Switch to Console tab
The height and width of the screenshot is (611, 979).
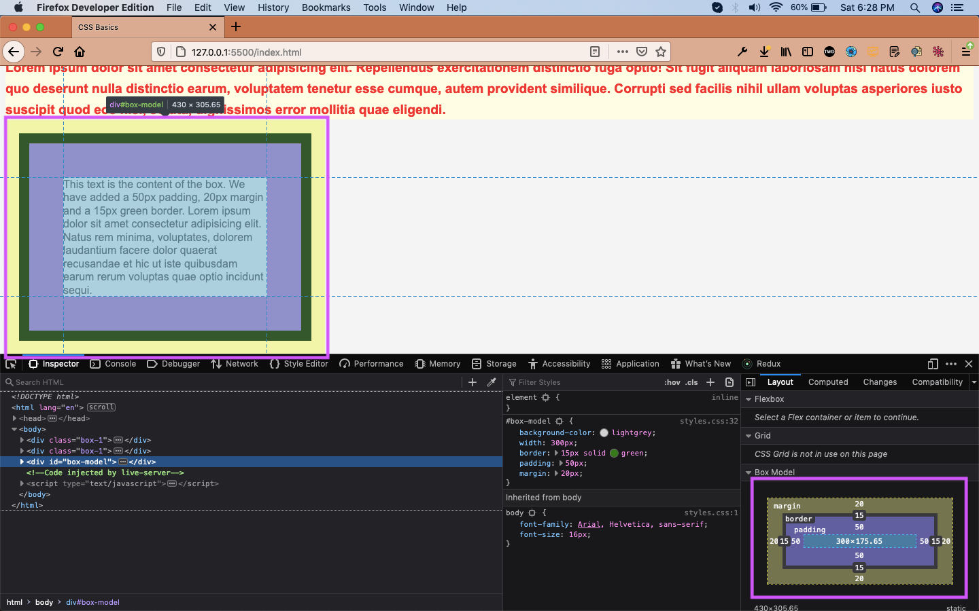(x=114, y=364)
